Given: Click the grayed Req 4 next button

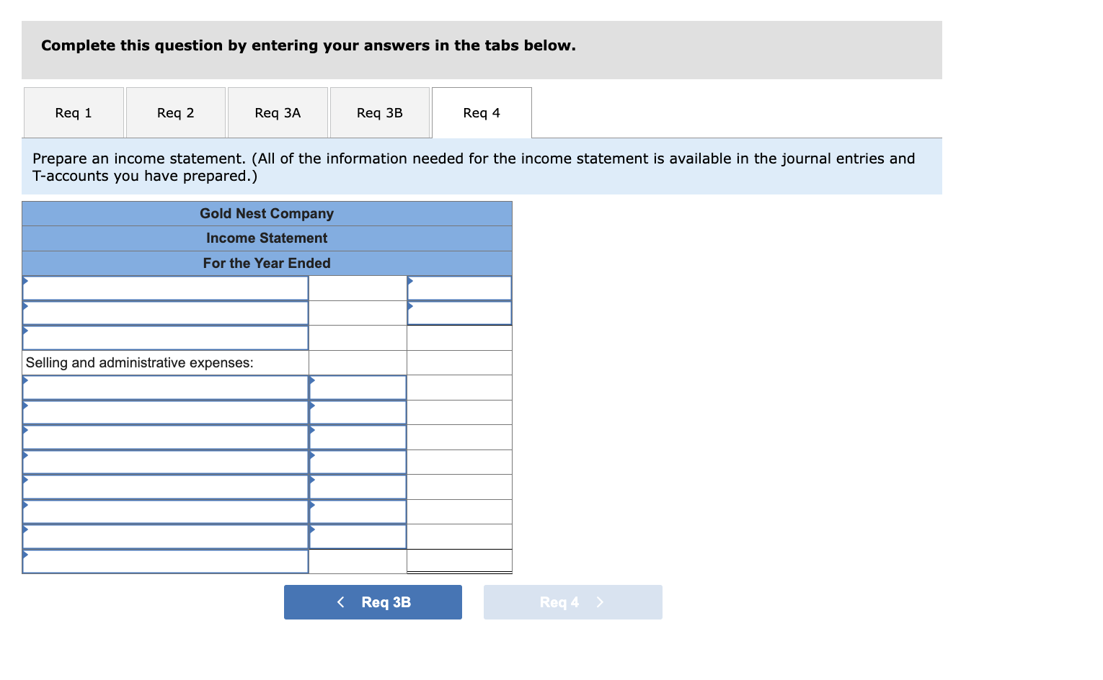Looking at the screenshot, I should pos(572,602).
